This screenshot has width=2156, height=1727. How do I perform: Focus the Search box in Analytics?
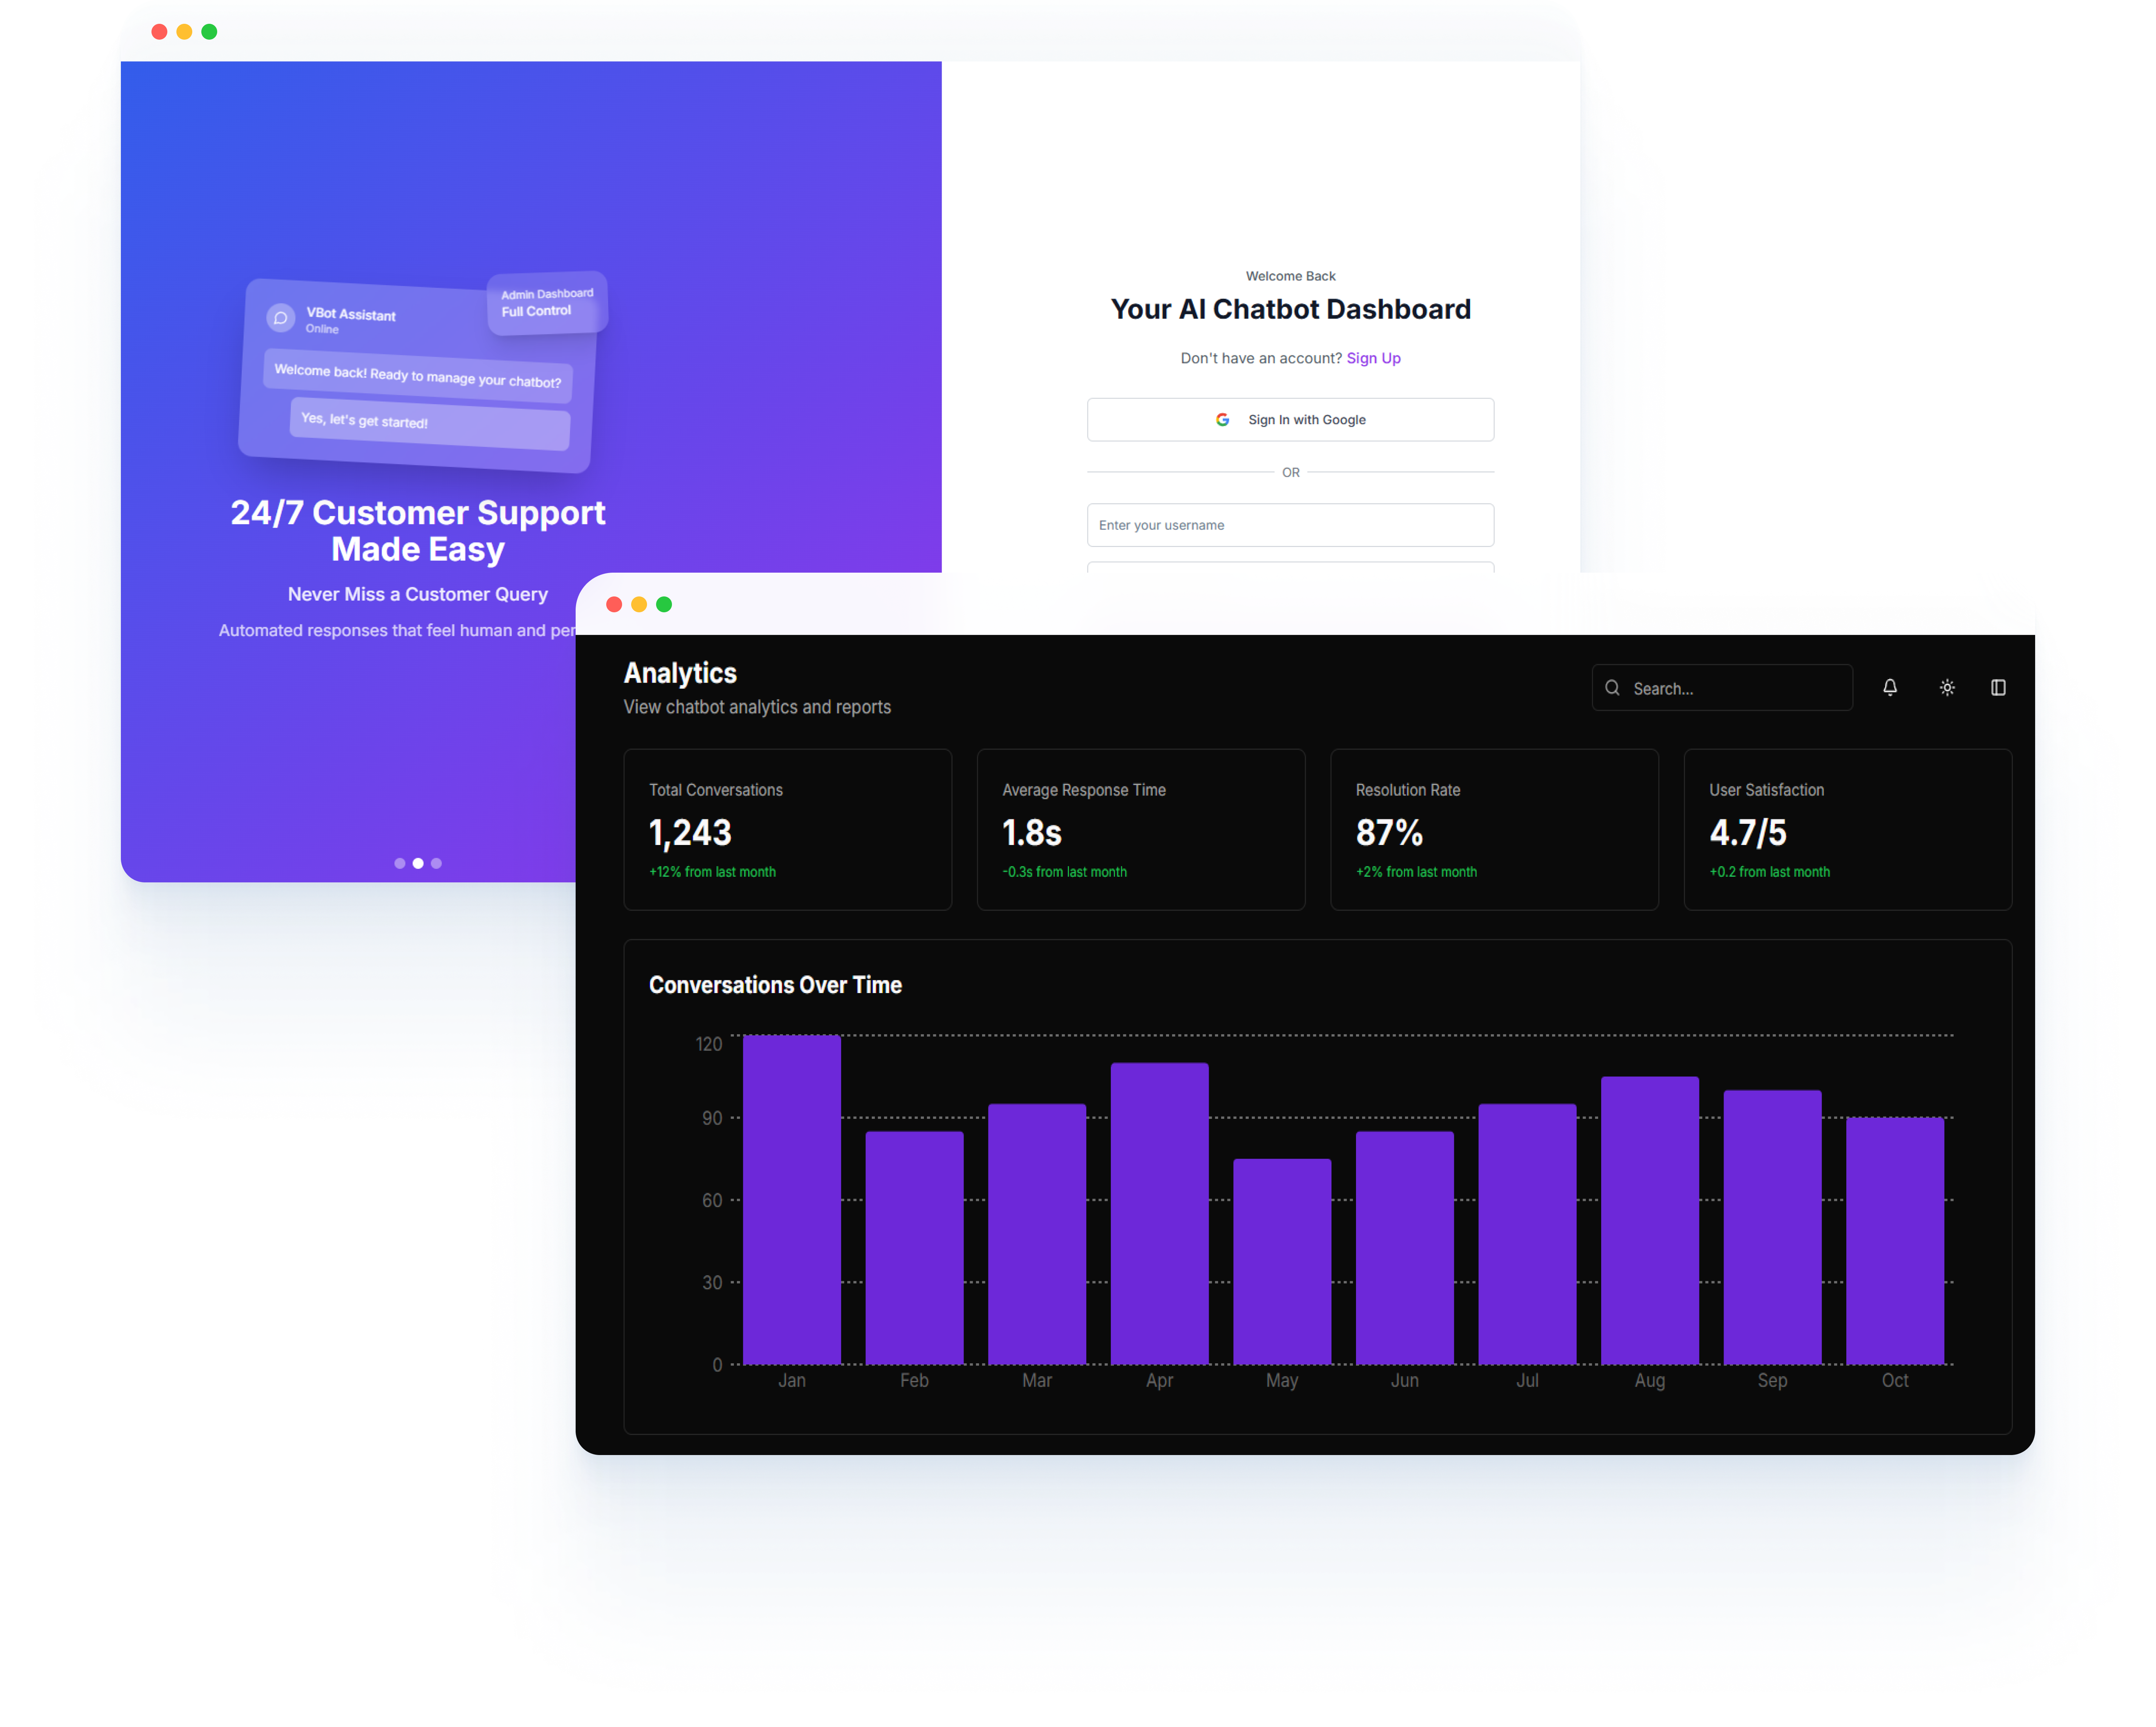1722,688
